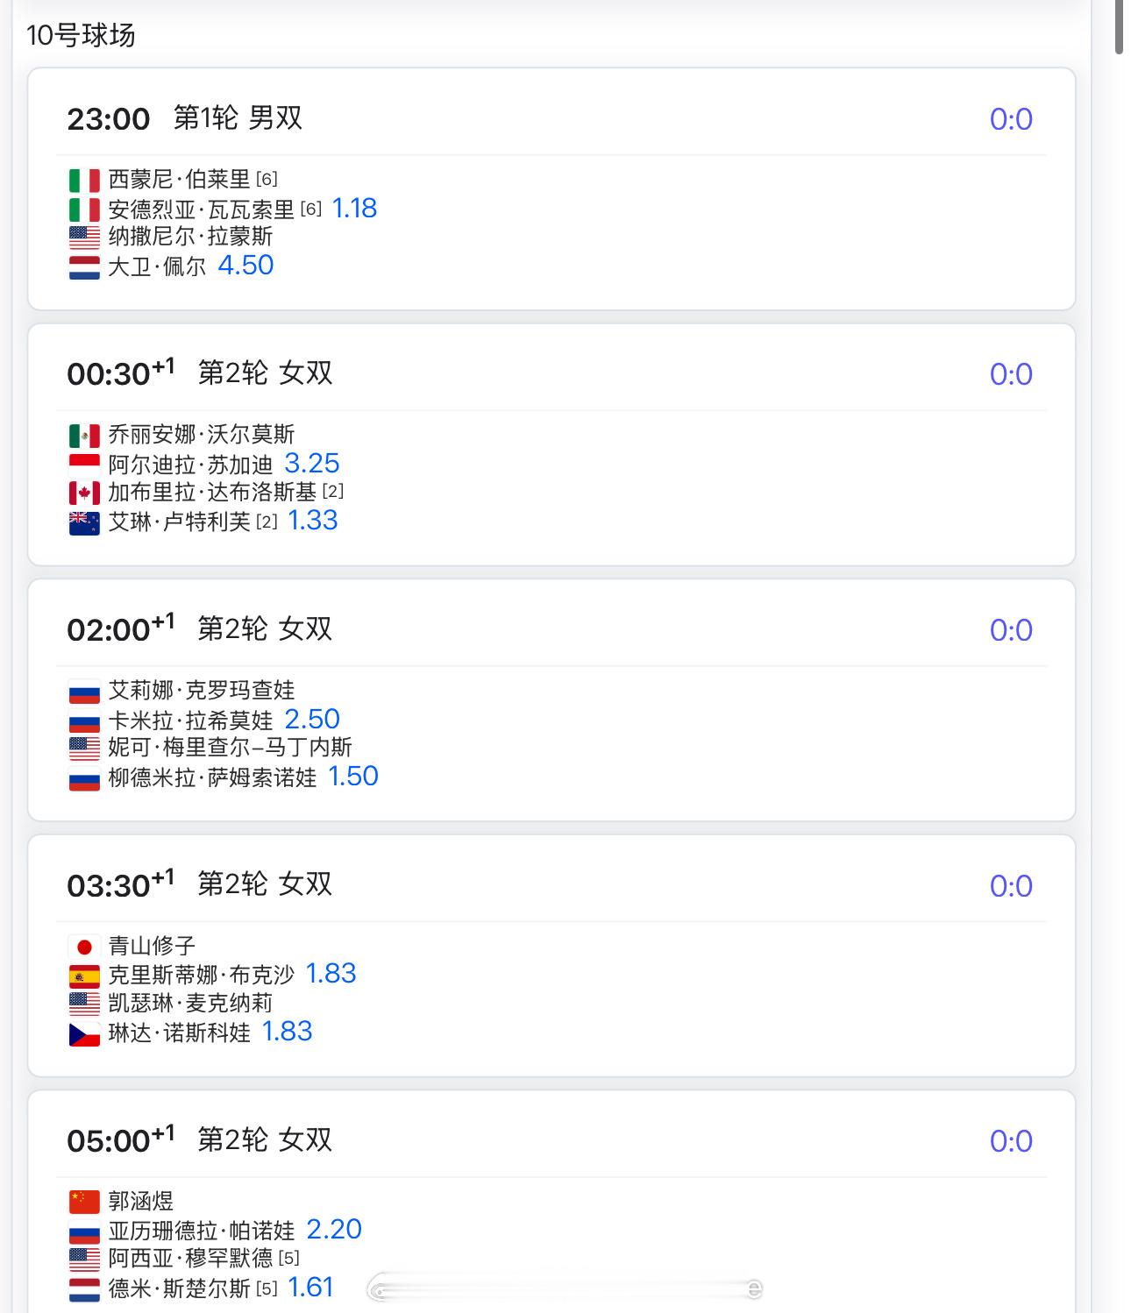Open 0:0 score of 03:30 女双 match
The height and width of the screenshot is (1313, 1131).
(1011, 886)
